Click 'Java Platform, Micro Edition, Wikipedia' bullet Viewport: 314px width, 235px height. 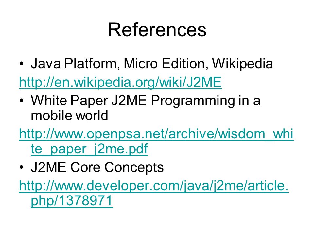pos(152,64)
